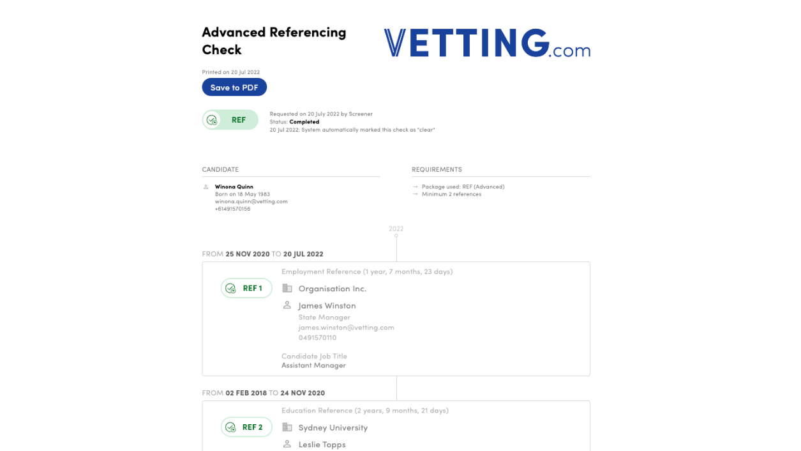
Task: Click the check icon inside the REF 2 badge
Action: point(231,427)
